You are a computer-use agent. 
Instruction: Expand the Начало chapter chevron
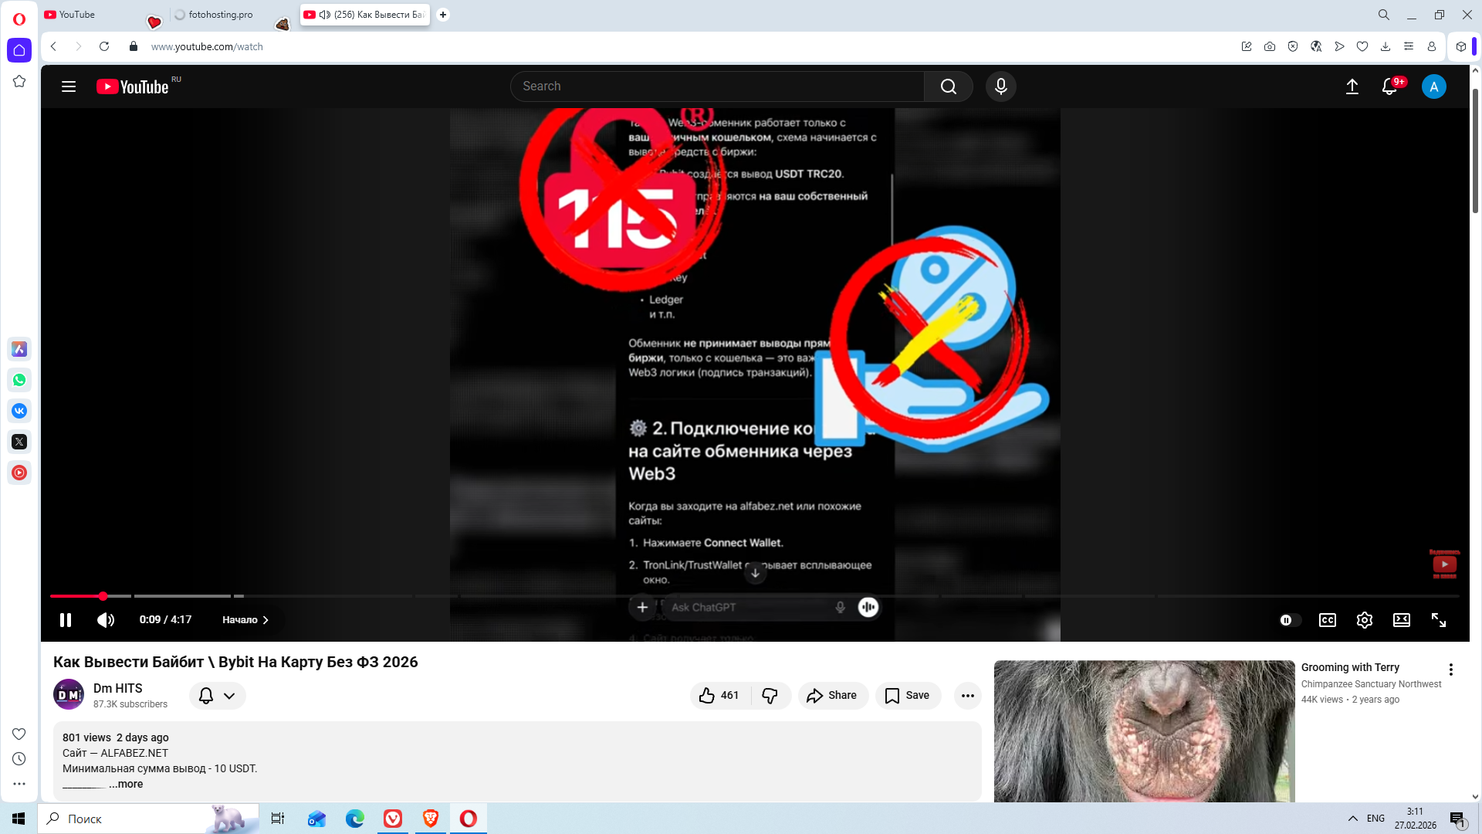click(x=265, y=620)
